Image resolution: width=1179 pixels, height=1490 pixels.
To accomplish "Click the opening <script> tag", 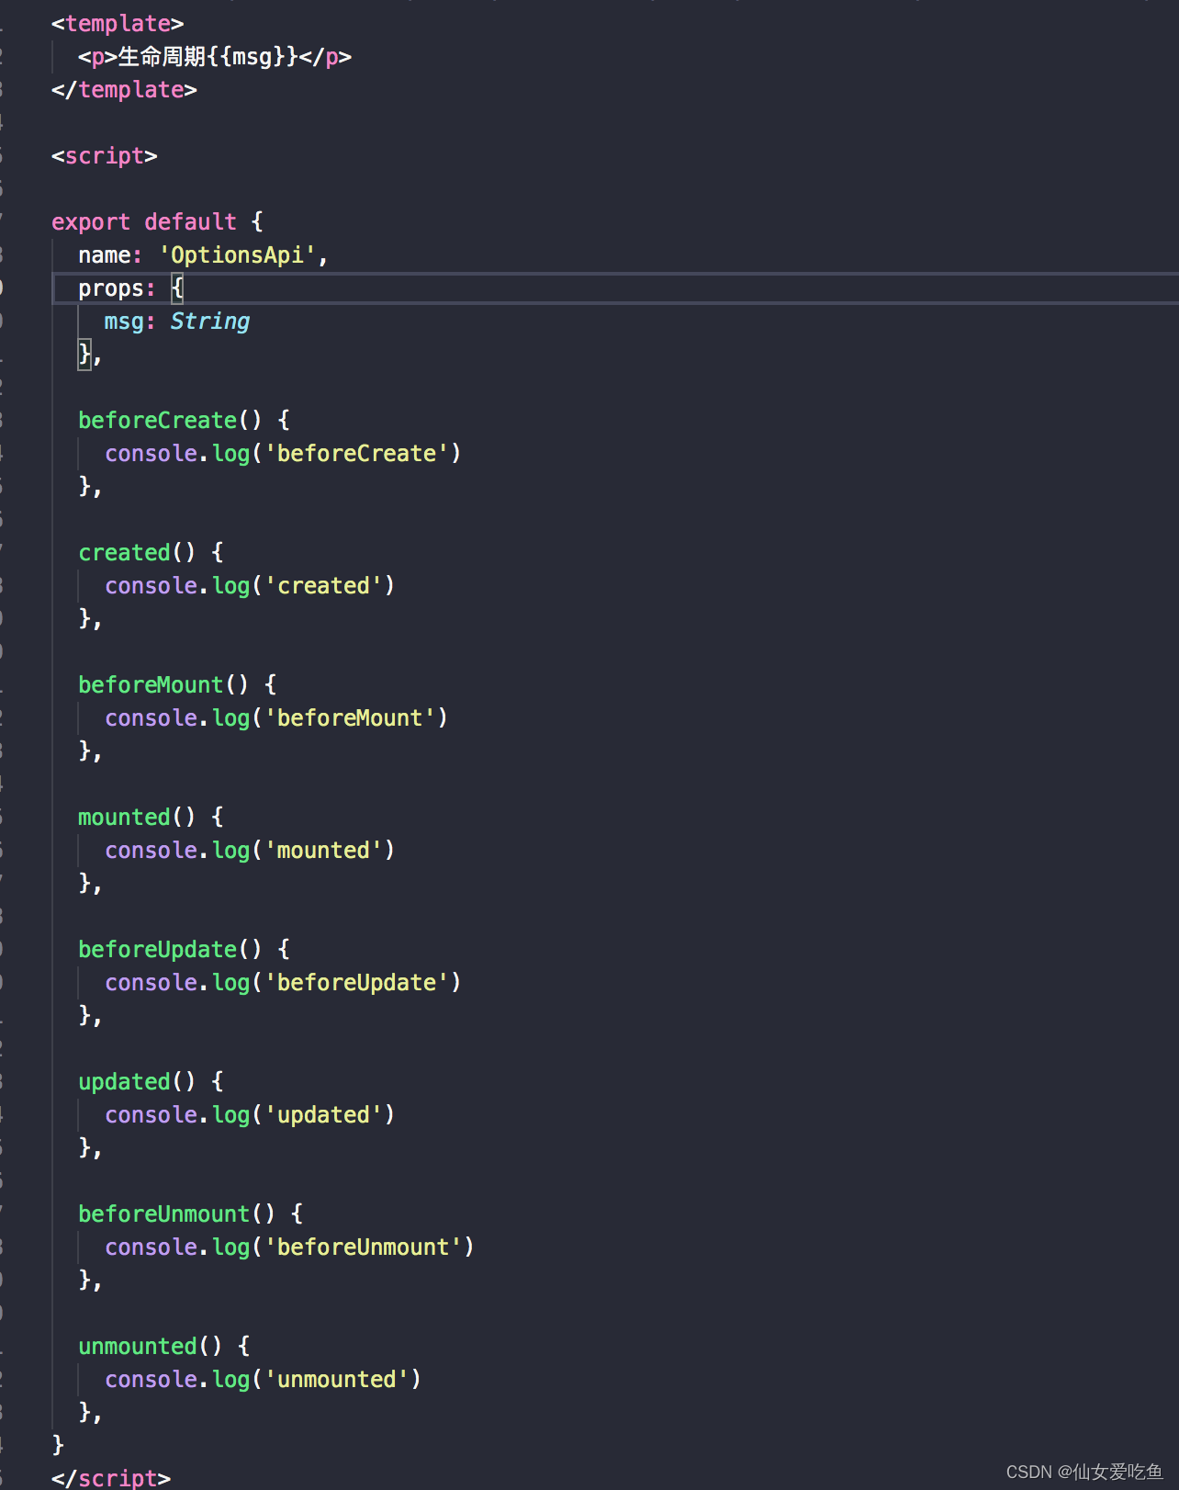I will pos(105,155).
